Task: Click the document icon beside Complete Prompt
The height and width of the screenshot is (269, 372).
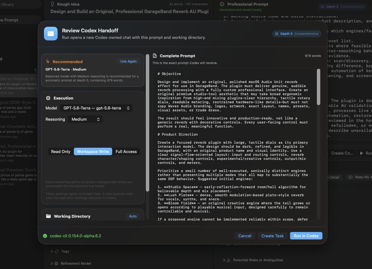Action: 155,56
